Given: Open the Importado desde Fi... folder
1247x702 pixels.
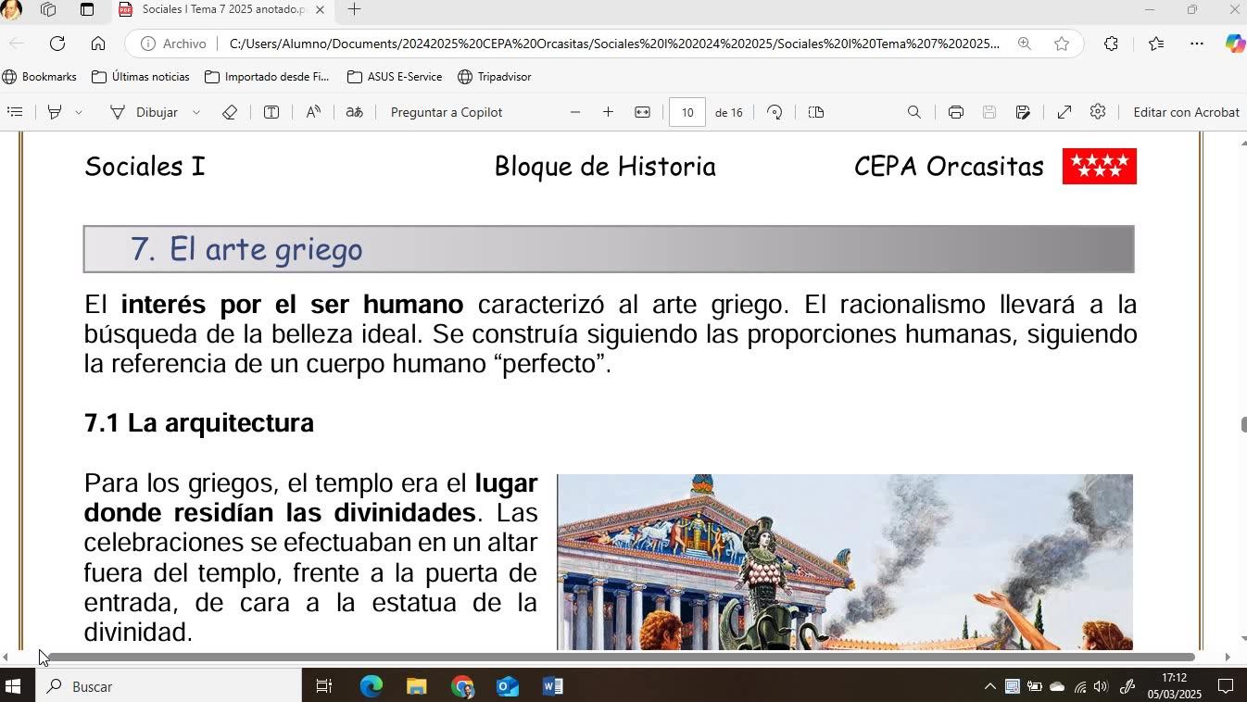Looking at the screenshot, I should (267, 77).
